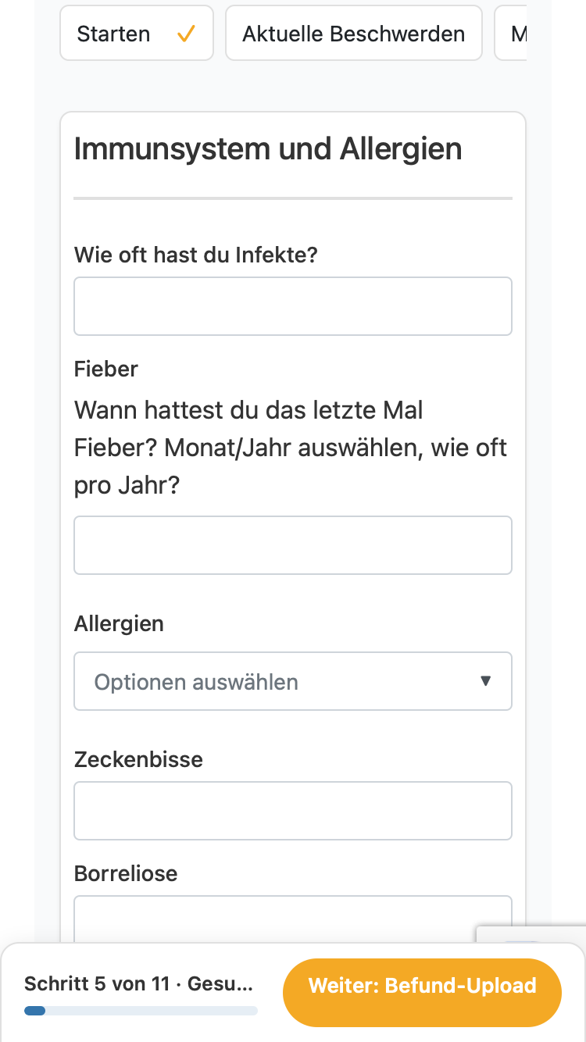Click the 'Zeckenbisse' field label
The width and height of the screenshot is (586, 1042).
pos(138,759)
